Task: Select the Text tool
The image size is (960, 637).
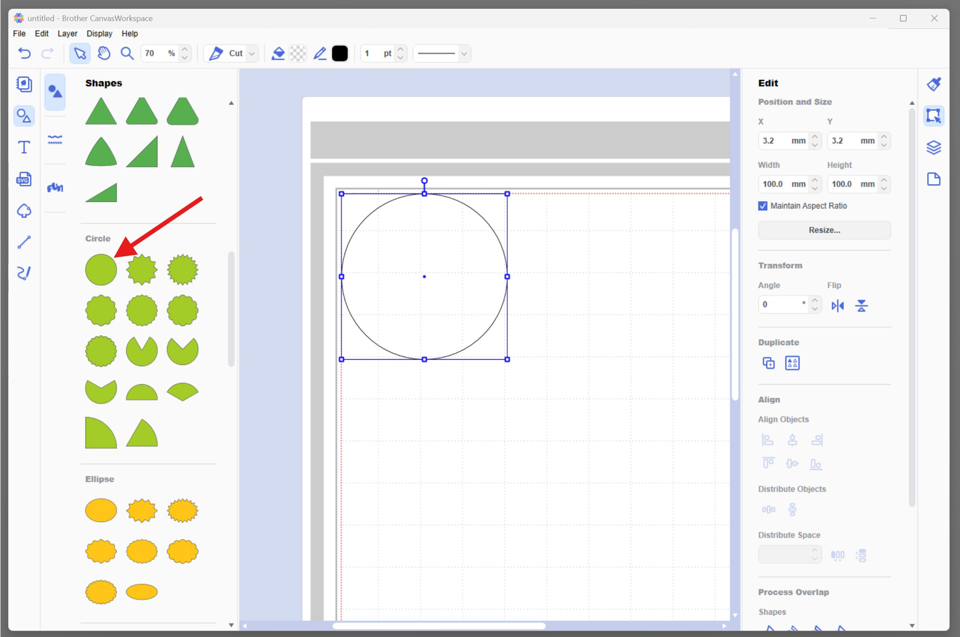Action: pos(24,147)
